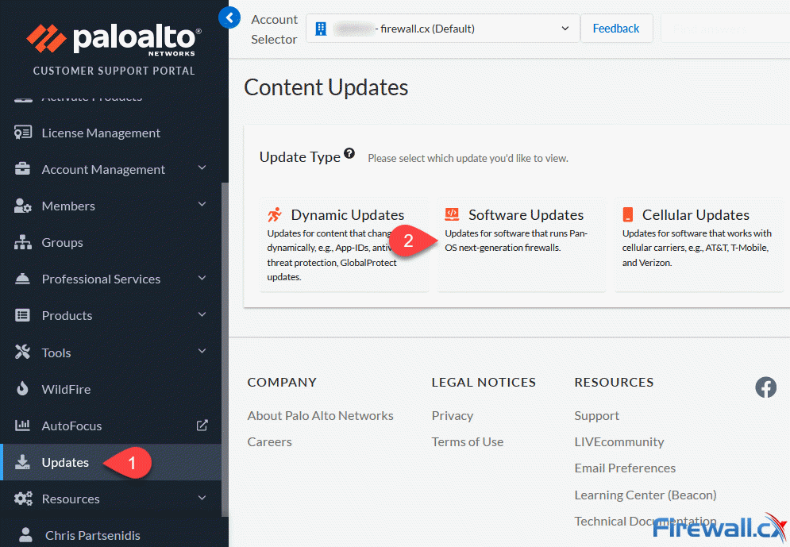Click the Professional Services bell icon
The image size is (790, 547).
(x=23, y=279)
